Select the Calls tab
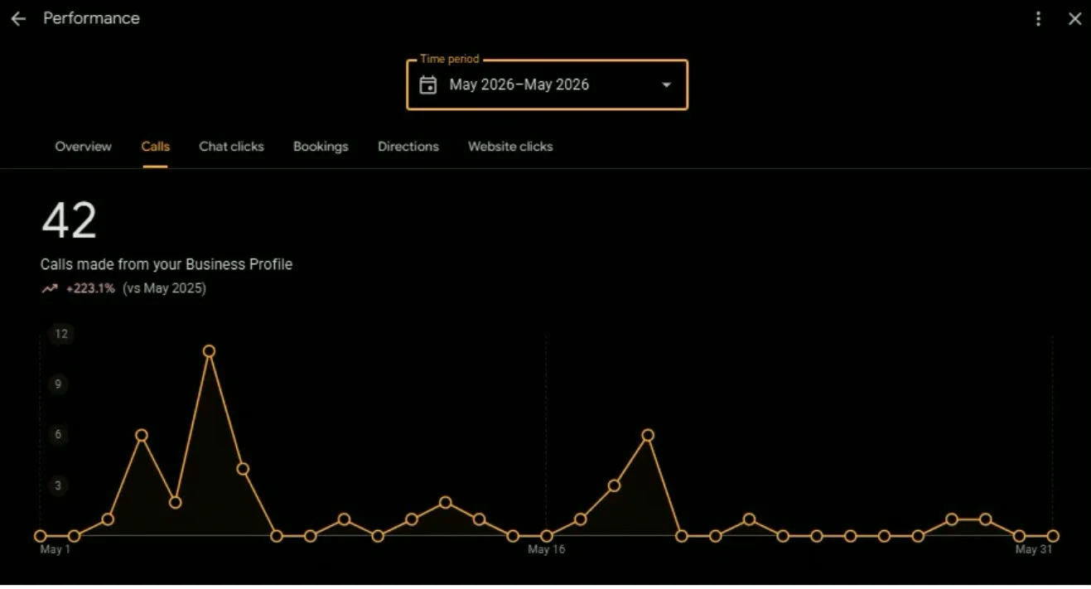Screen dimensions: 1091x589 tap(155, 147)
